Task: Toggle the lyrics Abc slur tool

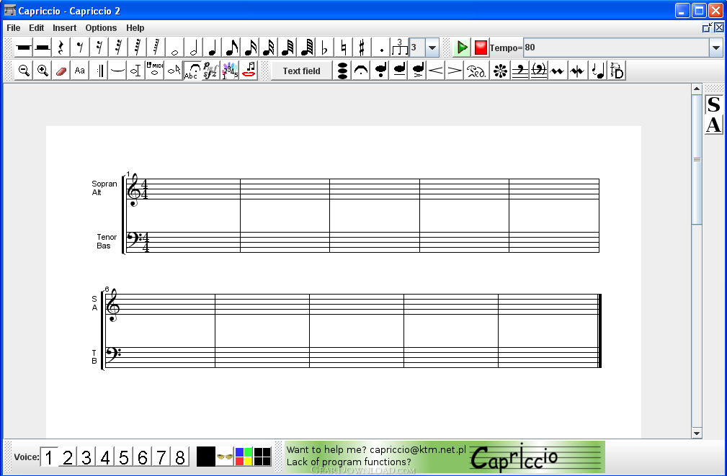Action: (192, 71)
